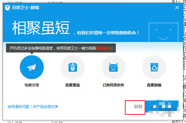The height and width of the screenshot is (123, 186).
Task: Select the recycle bin 我要卸载 icon
Action: point(154,67)
